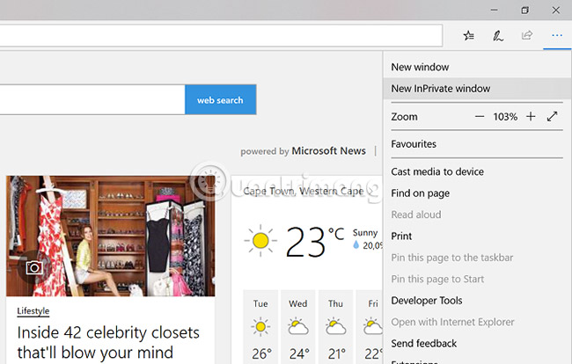Select the Wed forecast card
The image size is (572, 364).
(298, 327)
